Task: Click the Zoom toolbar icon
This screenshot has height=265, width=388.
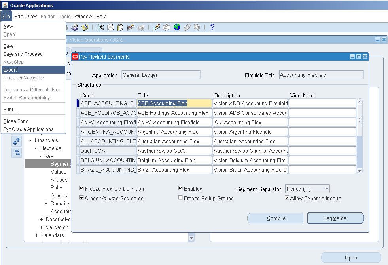Action: [166, 27]
